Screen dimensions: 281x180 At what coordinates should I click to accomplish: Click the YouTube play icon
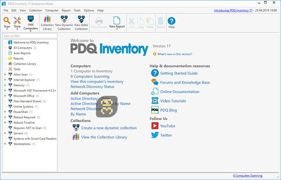(x=155, y=126)
